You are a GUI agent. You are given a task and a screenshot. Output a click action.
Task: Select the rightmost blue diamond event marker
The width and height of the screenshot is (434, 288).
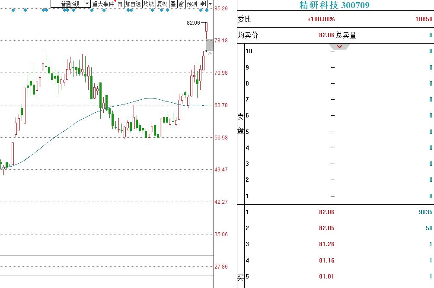(207, 10)
